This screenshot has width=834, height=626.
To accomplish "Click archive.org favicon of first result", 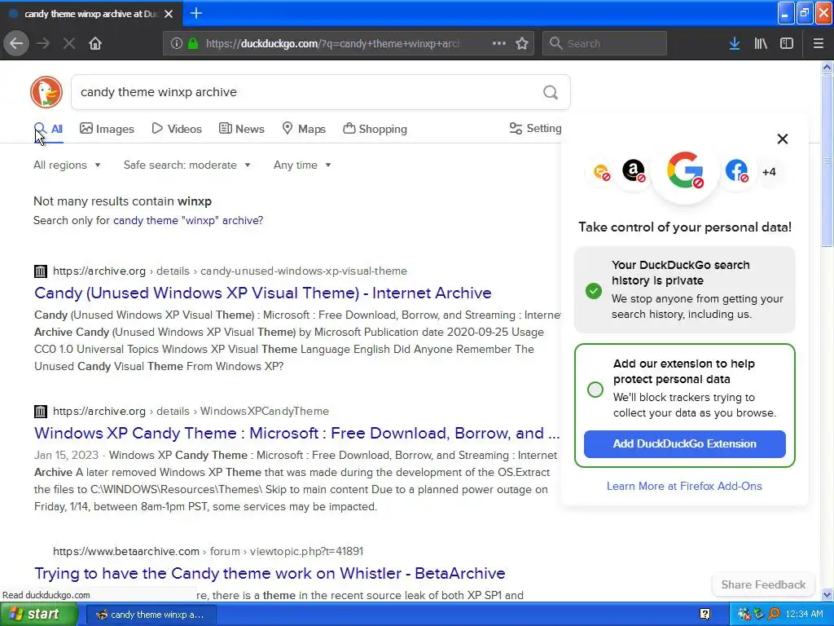I will point(41,271).
